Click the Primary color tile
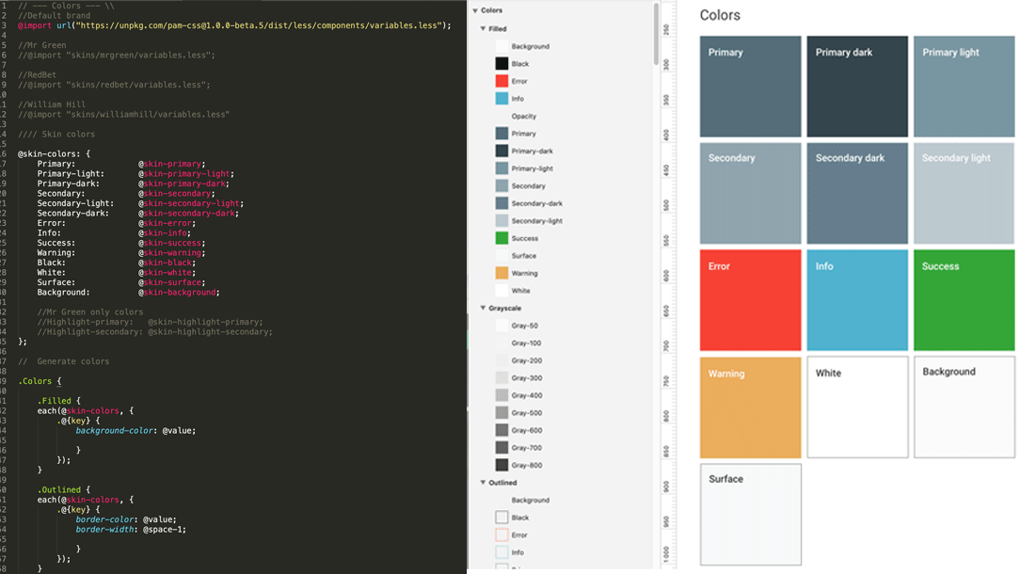 (750, 87)
